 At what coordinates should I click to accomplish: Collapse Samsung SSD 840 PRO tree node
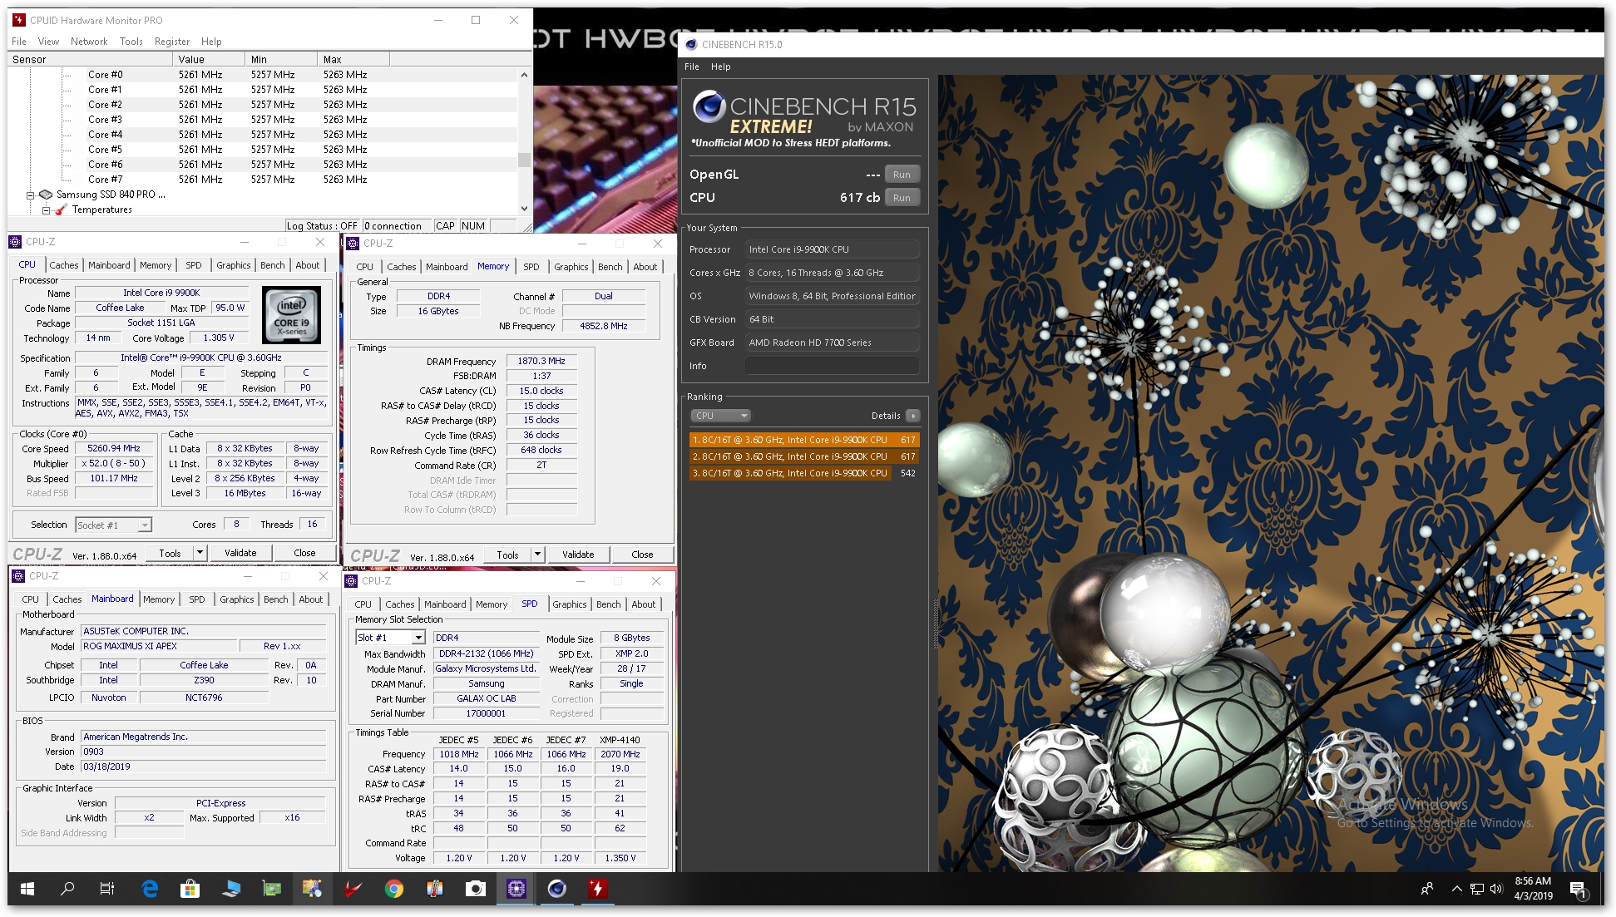point(30,195)
